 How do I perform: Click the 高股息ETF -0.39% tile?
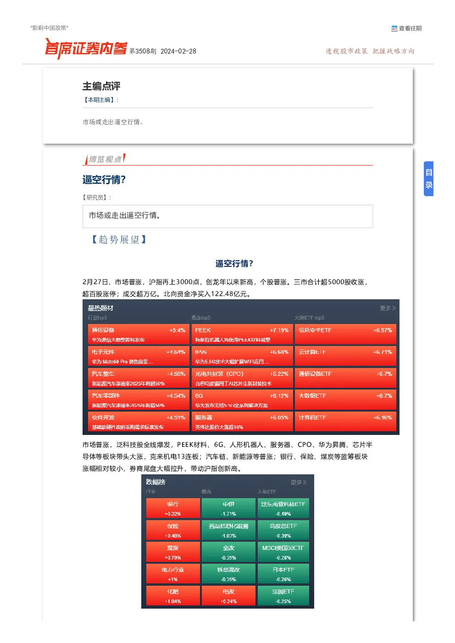[x=283, y=530]
